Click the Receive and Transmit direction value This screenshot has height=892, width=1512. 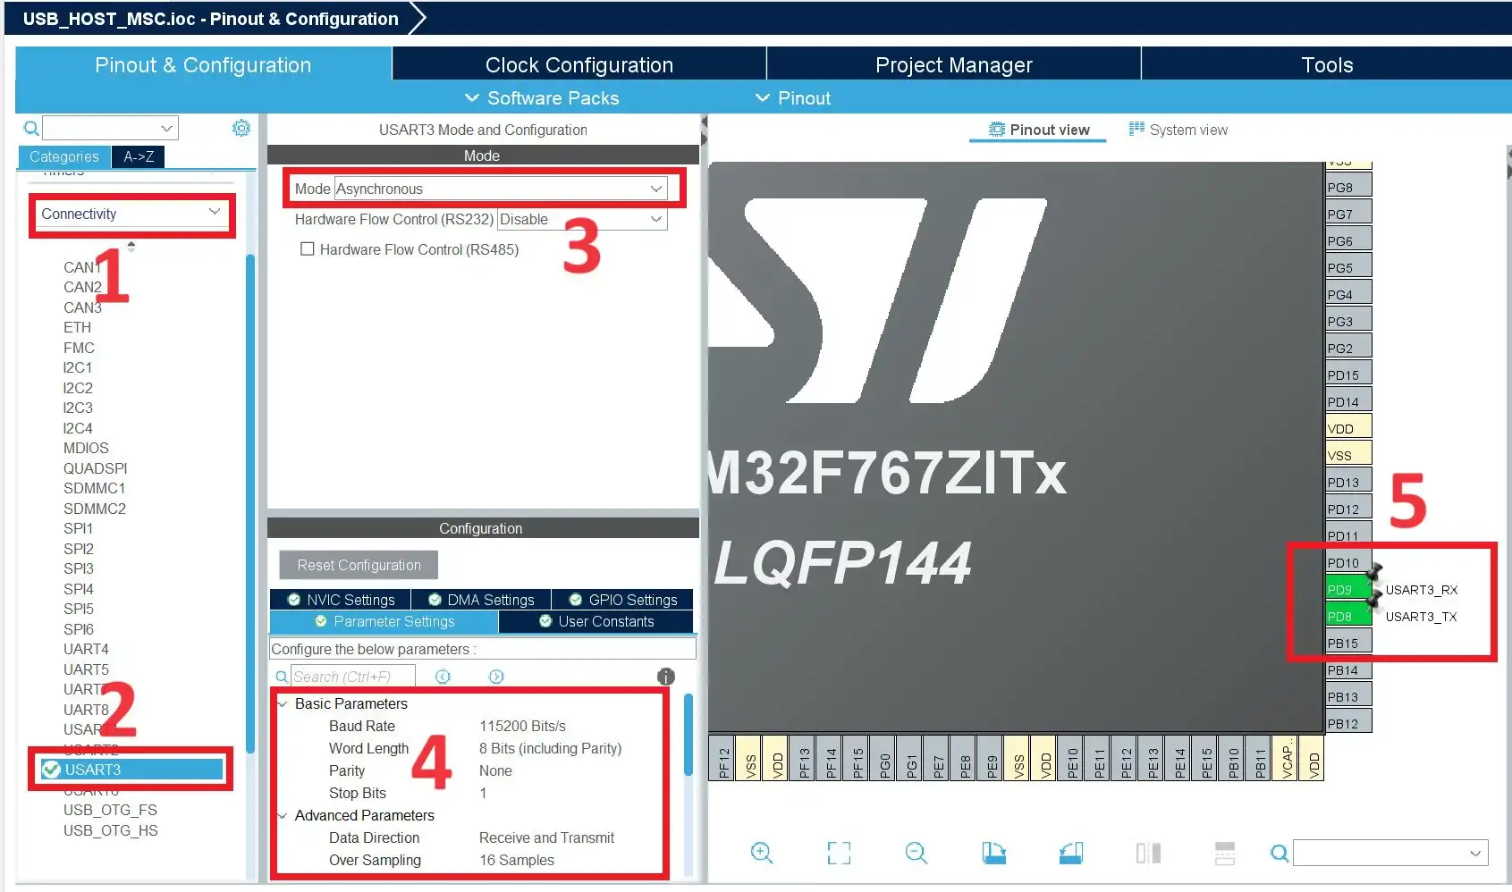tap(546, 837)
